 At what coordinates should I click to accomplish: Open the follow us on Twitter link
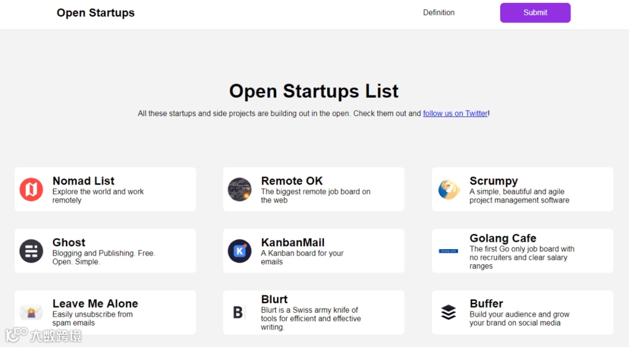(455, 114)
